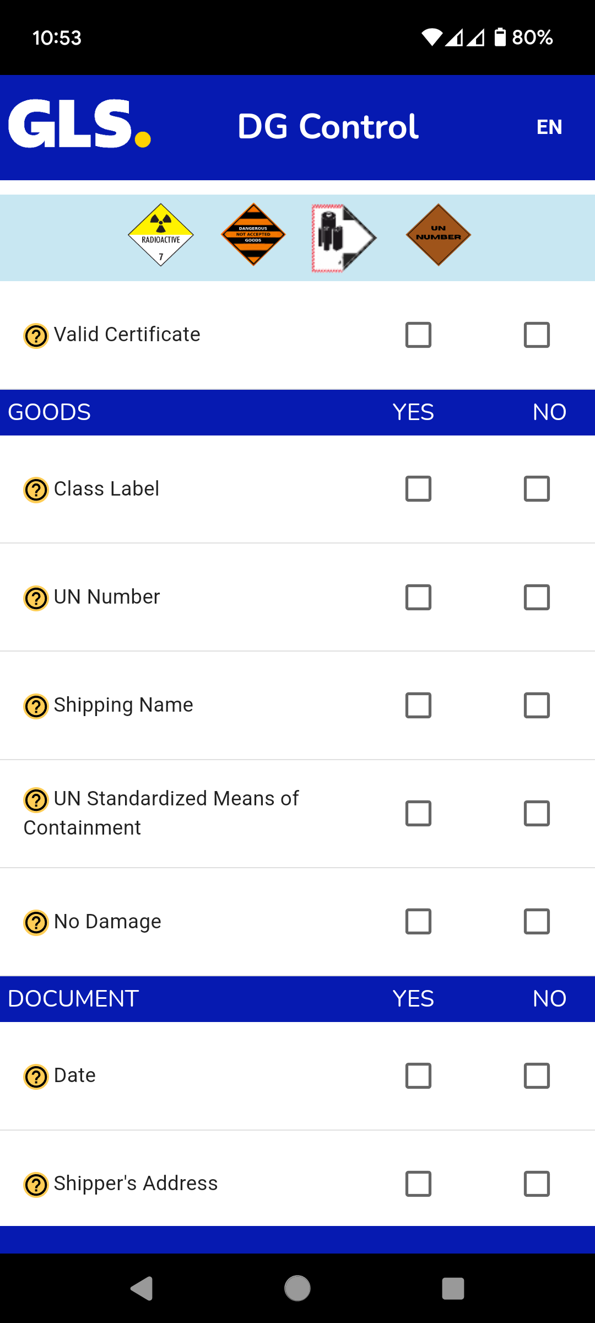
Task: Open help icon beside Date
Action: [x=36, y=1076]
